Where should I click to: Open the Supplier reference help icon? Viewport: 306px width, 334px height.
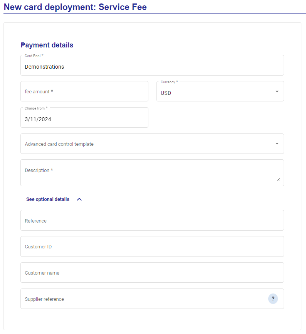point(273,299)
